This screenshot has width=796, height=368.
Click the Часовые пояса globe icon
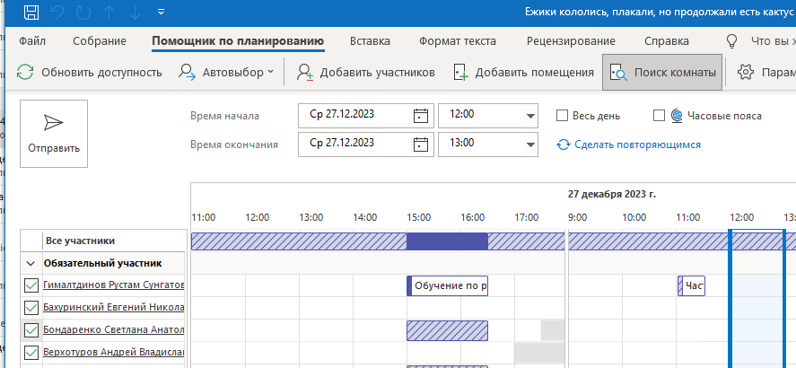tap(676, 116)
